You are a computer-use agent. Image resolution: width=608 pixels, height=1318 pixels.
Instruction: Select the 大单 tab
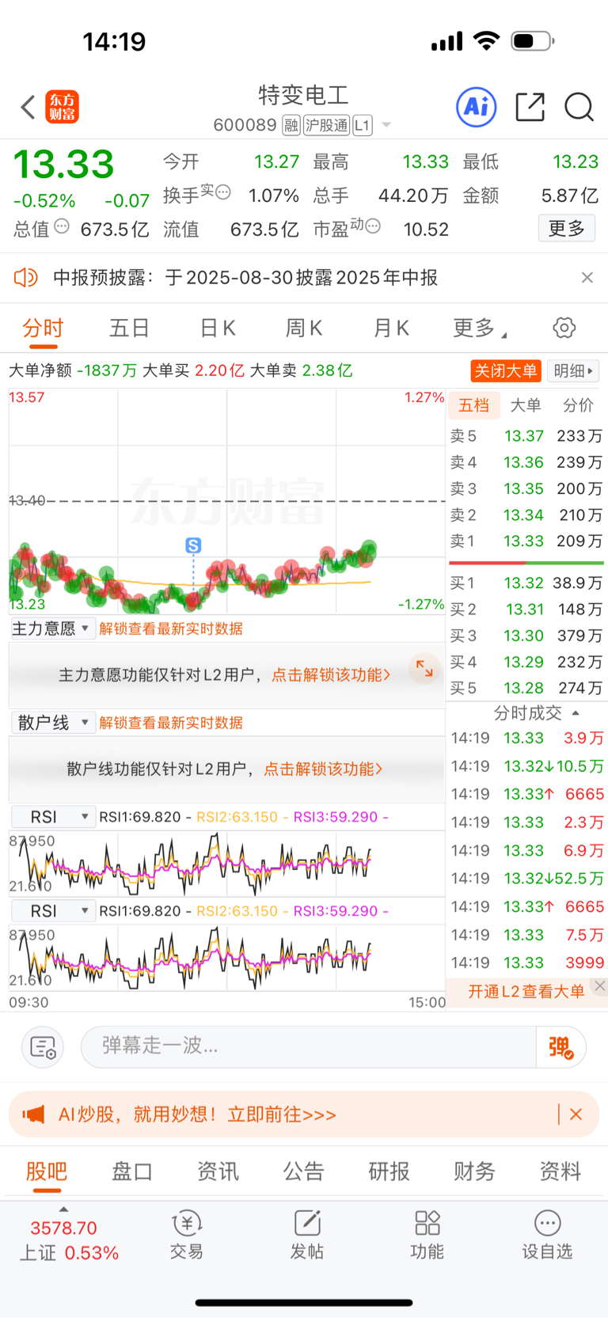point(526,405)
